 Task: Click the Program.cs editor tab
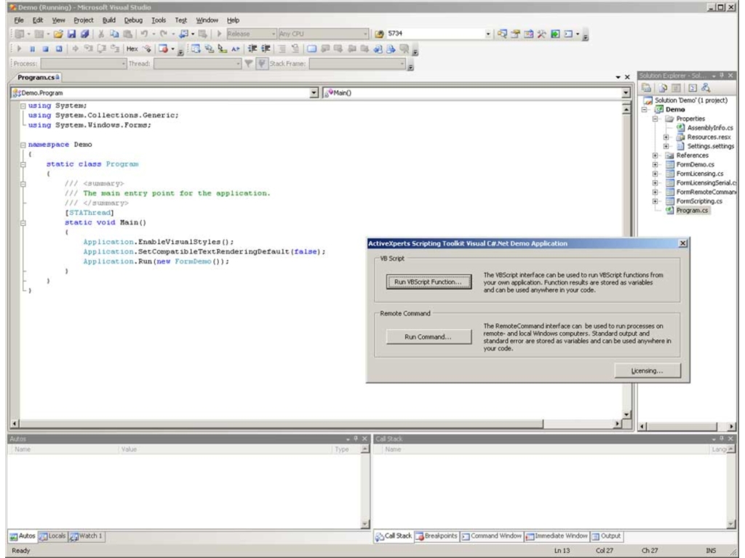click(x=36, y=77)
